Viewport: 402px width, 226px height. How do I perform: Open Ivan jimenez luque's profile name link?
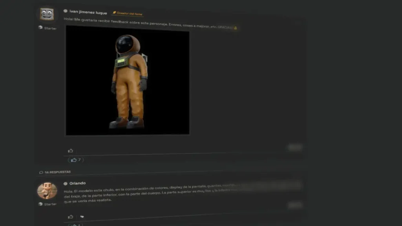[88, 12]
